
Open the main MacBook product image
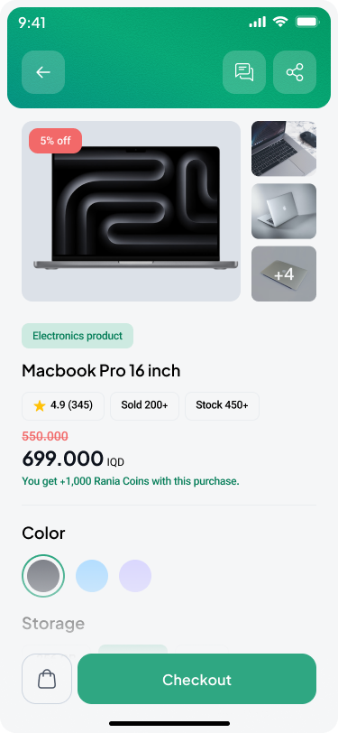132,211
